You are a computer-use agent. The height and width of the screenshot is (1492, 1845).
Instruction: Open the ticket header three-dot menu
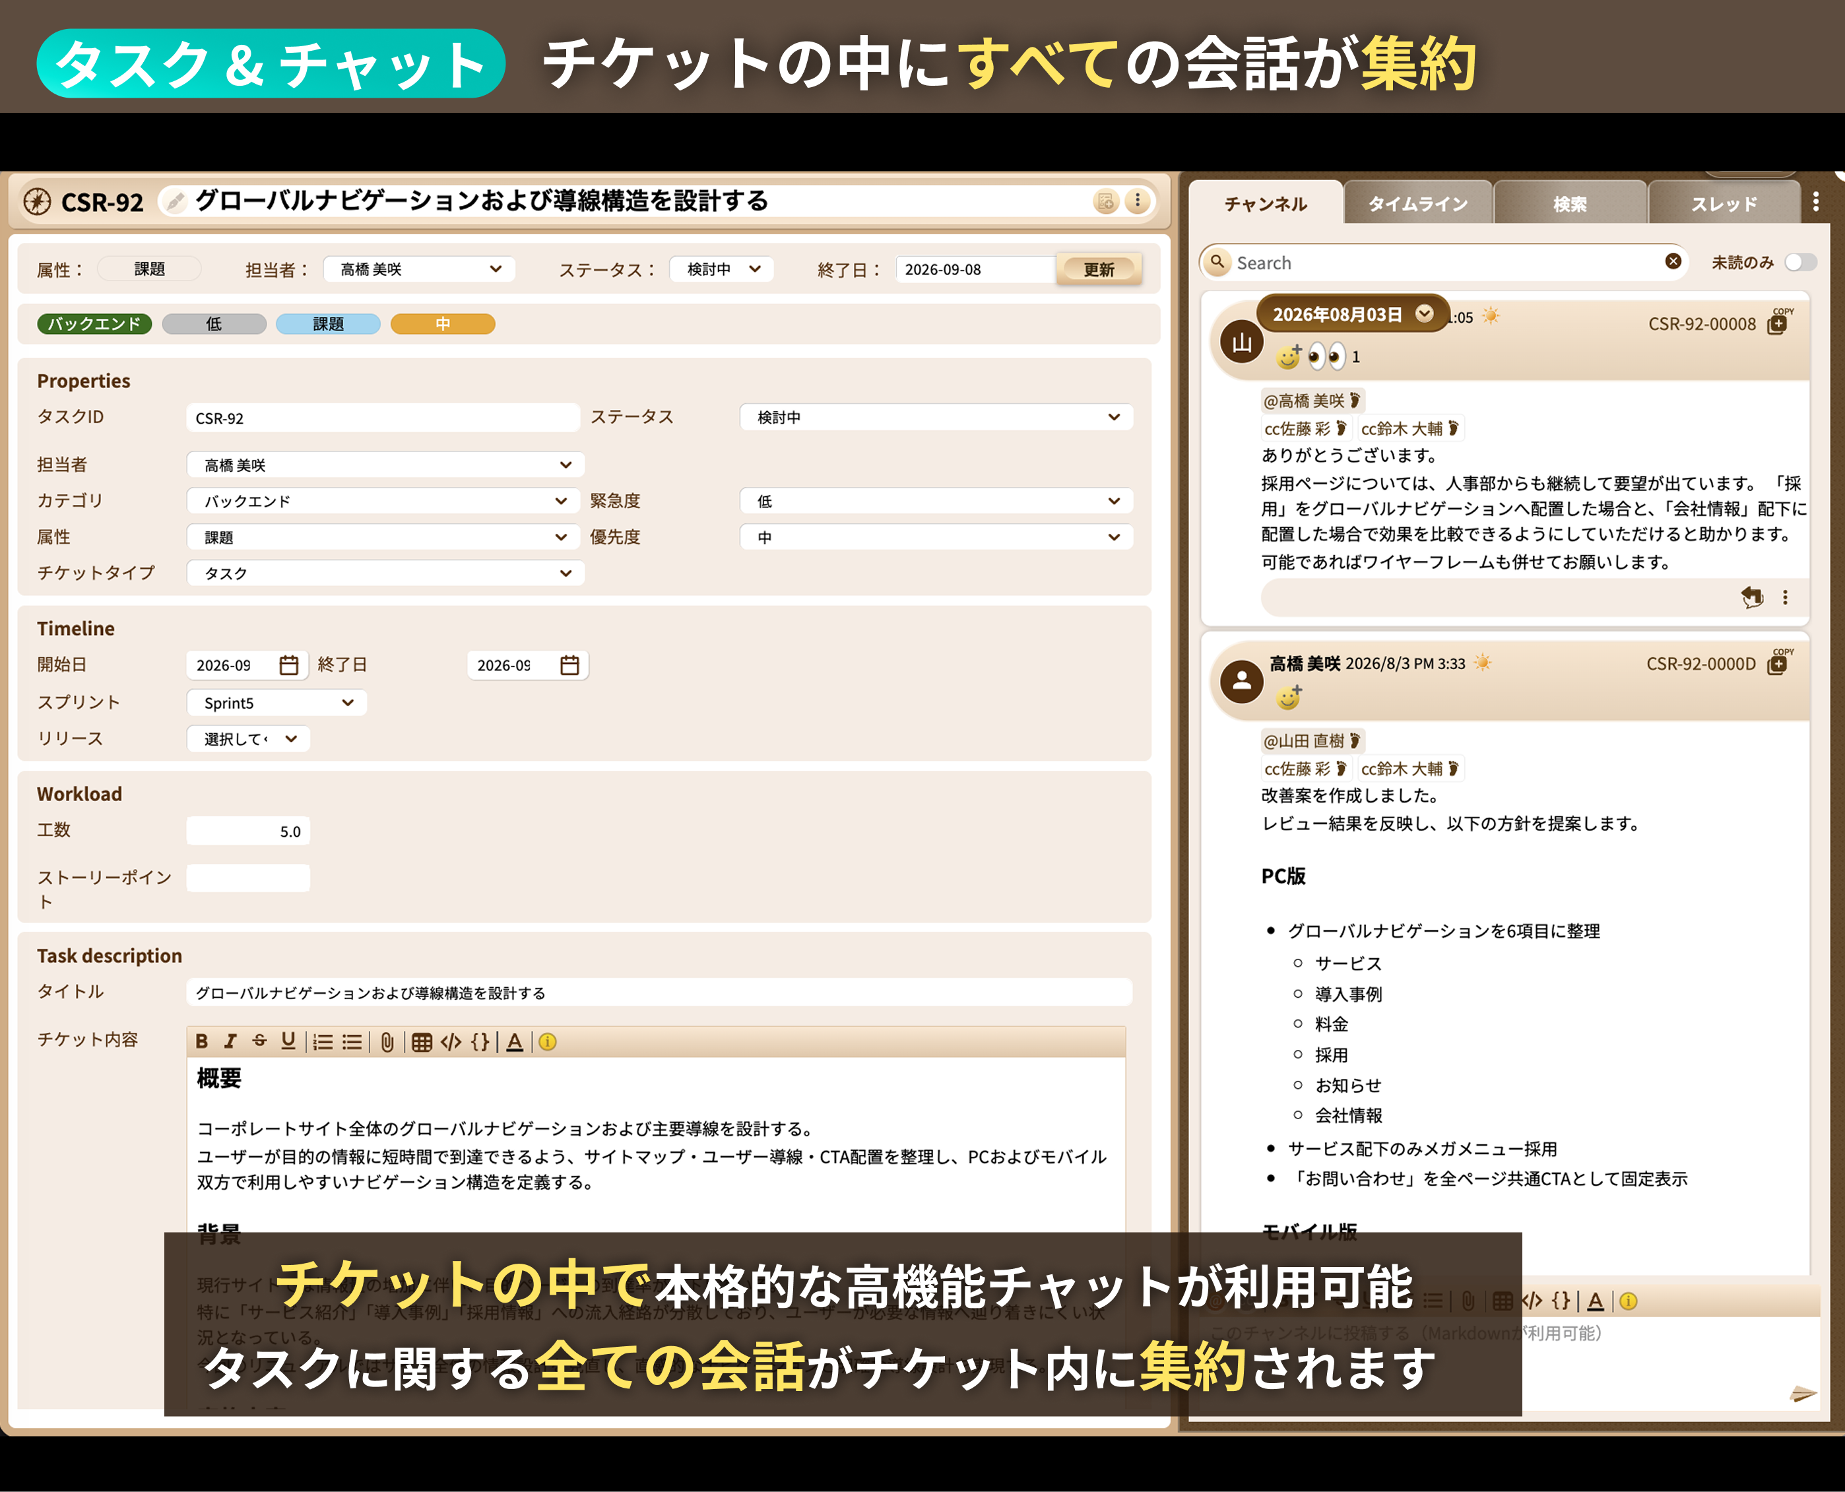[1138, 201]
